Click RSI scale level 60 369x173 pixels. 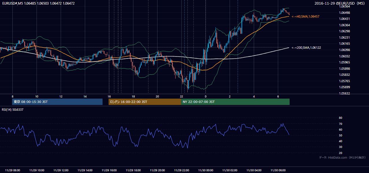point(340,129)
